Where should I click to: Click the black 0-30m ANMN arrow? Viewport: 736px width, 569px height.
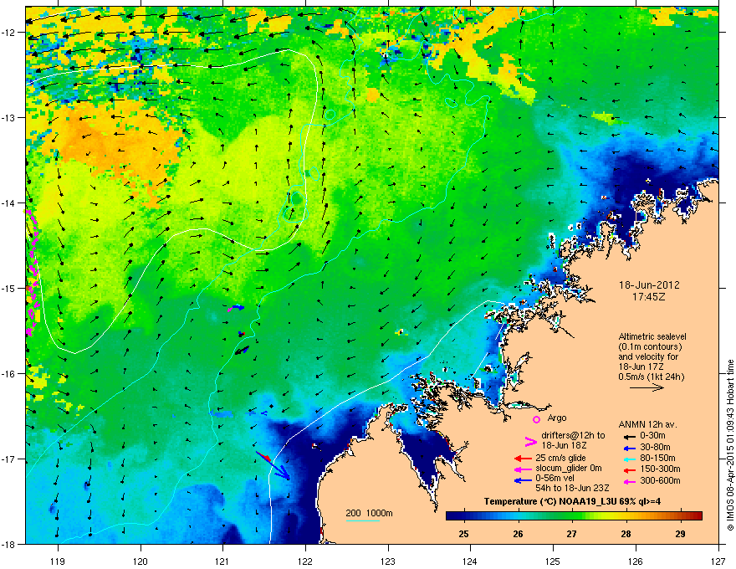click(x=629, y=436)
